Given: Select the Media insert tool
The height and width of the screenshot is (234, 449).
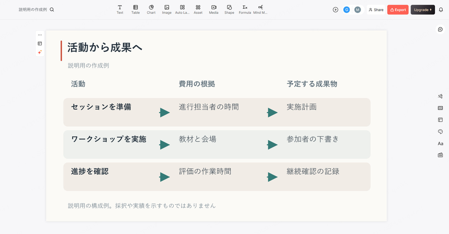Looking at the screenshot, I should 214,10.
